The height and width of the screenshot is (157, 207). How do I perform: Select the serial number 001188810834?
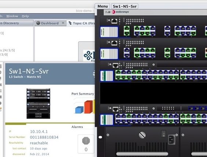pos(44,137)
